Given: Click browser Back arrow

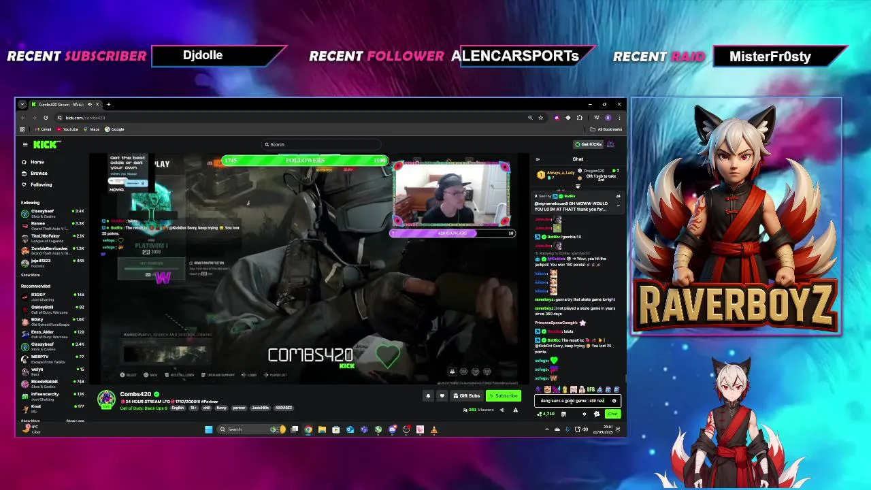Looking at the screenshot, I should pyautogui.click(x=23, y=118).
